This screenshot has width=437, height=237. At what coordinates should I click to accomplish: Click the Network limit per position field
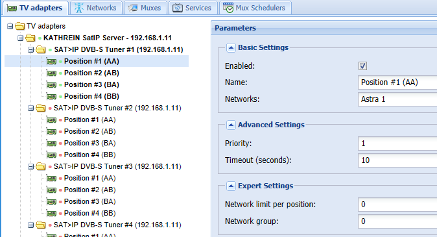(x=397, y=205)
